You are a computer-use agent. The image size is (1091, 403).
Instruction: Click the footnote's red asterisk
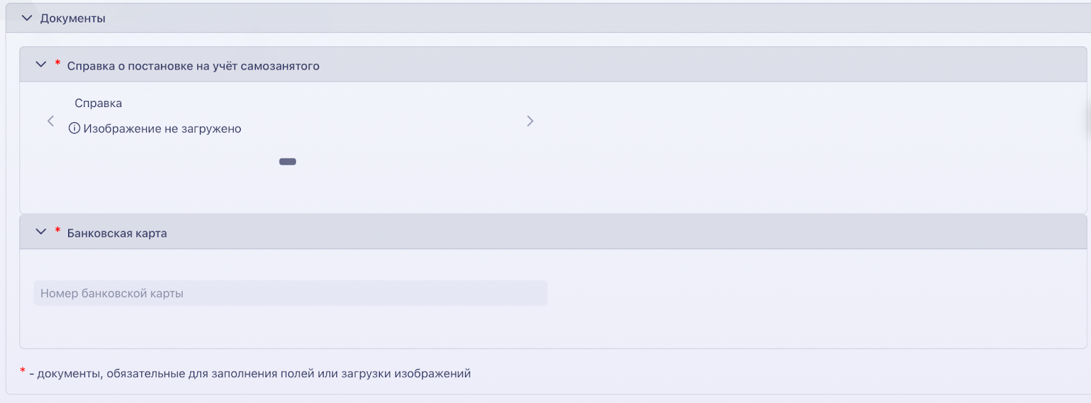[23, 371]
